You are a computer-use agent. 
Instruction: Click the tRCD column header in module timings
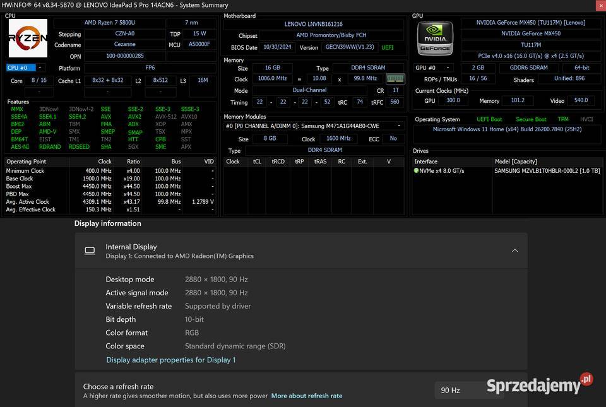click(x=278, y=162)
